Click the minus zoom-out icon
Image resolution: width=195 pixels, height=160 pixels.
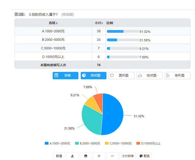[x=112, y=156]
